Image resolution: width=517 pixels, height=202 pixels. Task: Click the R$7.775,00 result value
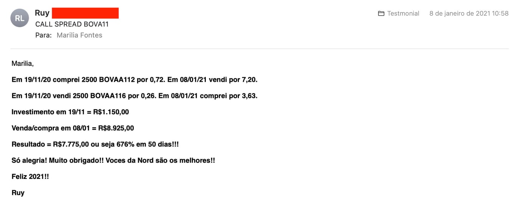(71, 145)
